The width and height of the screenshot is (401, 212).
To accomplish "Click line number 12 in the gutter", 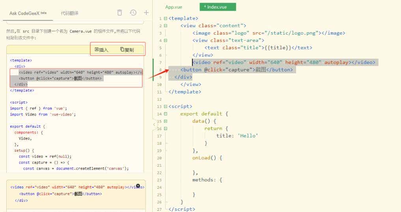I will [160, 99].
